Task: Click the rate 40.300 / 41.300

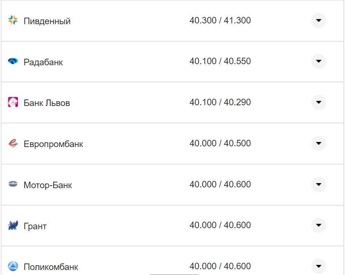Action: coord(220,21)
